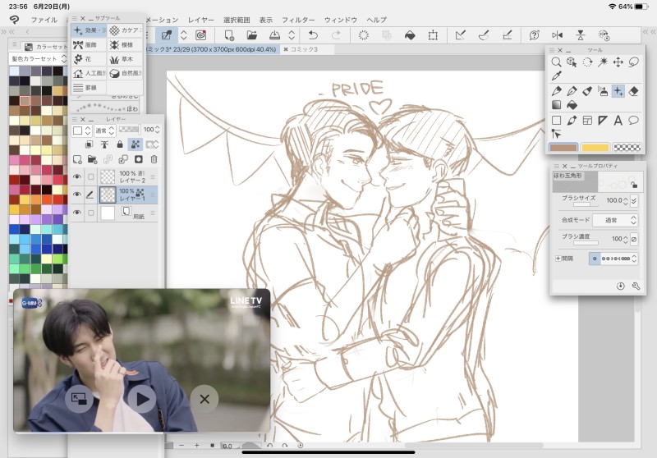This screenshot has height=458, width=657.
Task: Open the 製色カラーセット color set dropdown
Action: click(38, 59)
